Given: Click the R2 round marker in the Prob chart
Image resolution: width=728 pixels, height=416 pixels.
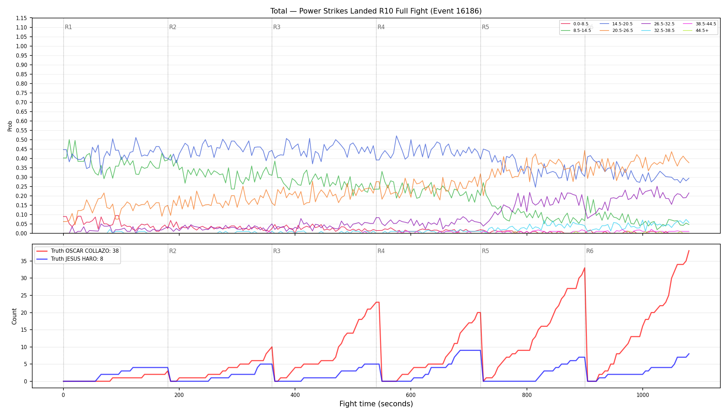Looking at the screenshot, I should coord(173,27).
